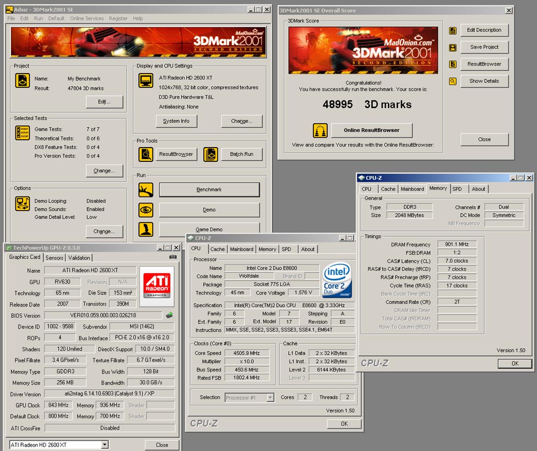Switch to the Sensors tab in GPU-Z
This screenshot has height=451, width=537.
point(54,258)
